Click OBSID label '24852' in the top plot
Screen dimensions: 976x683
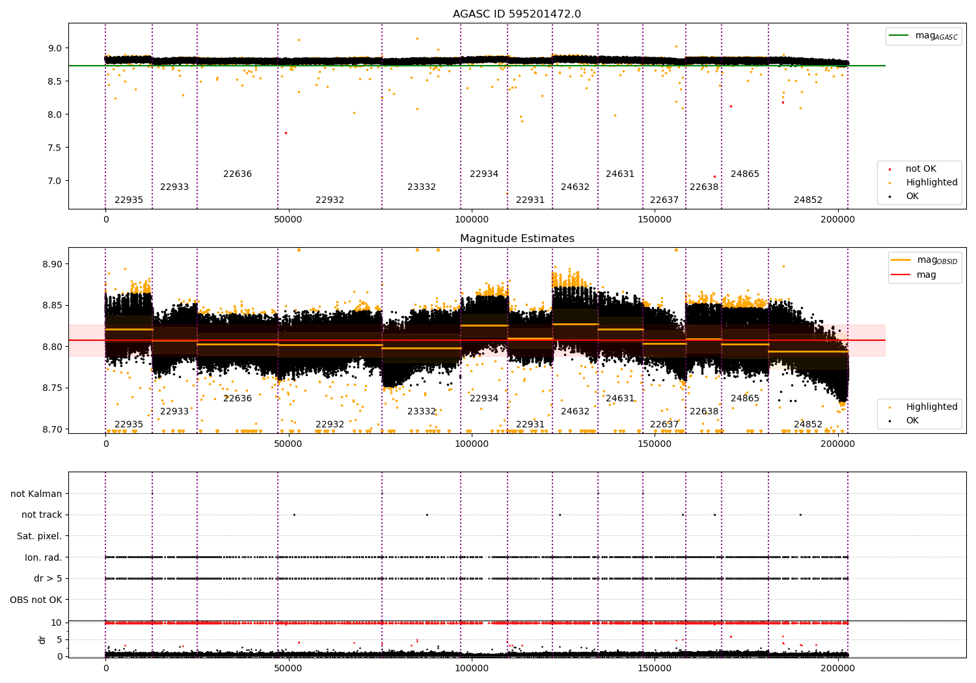[808, 200]
